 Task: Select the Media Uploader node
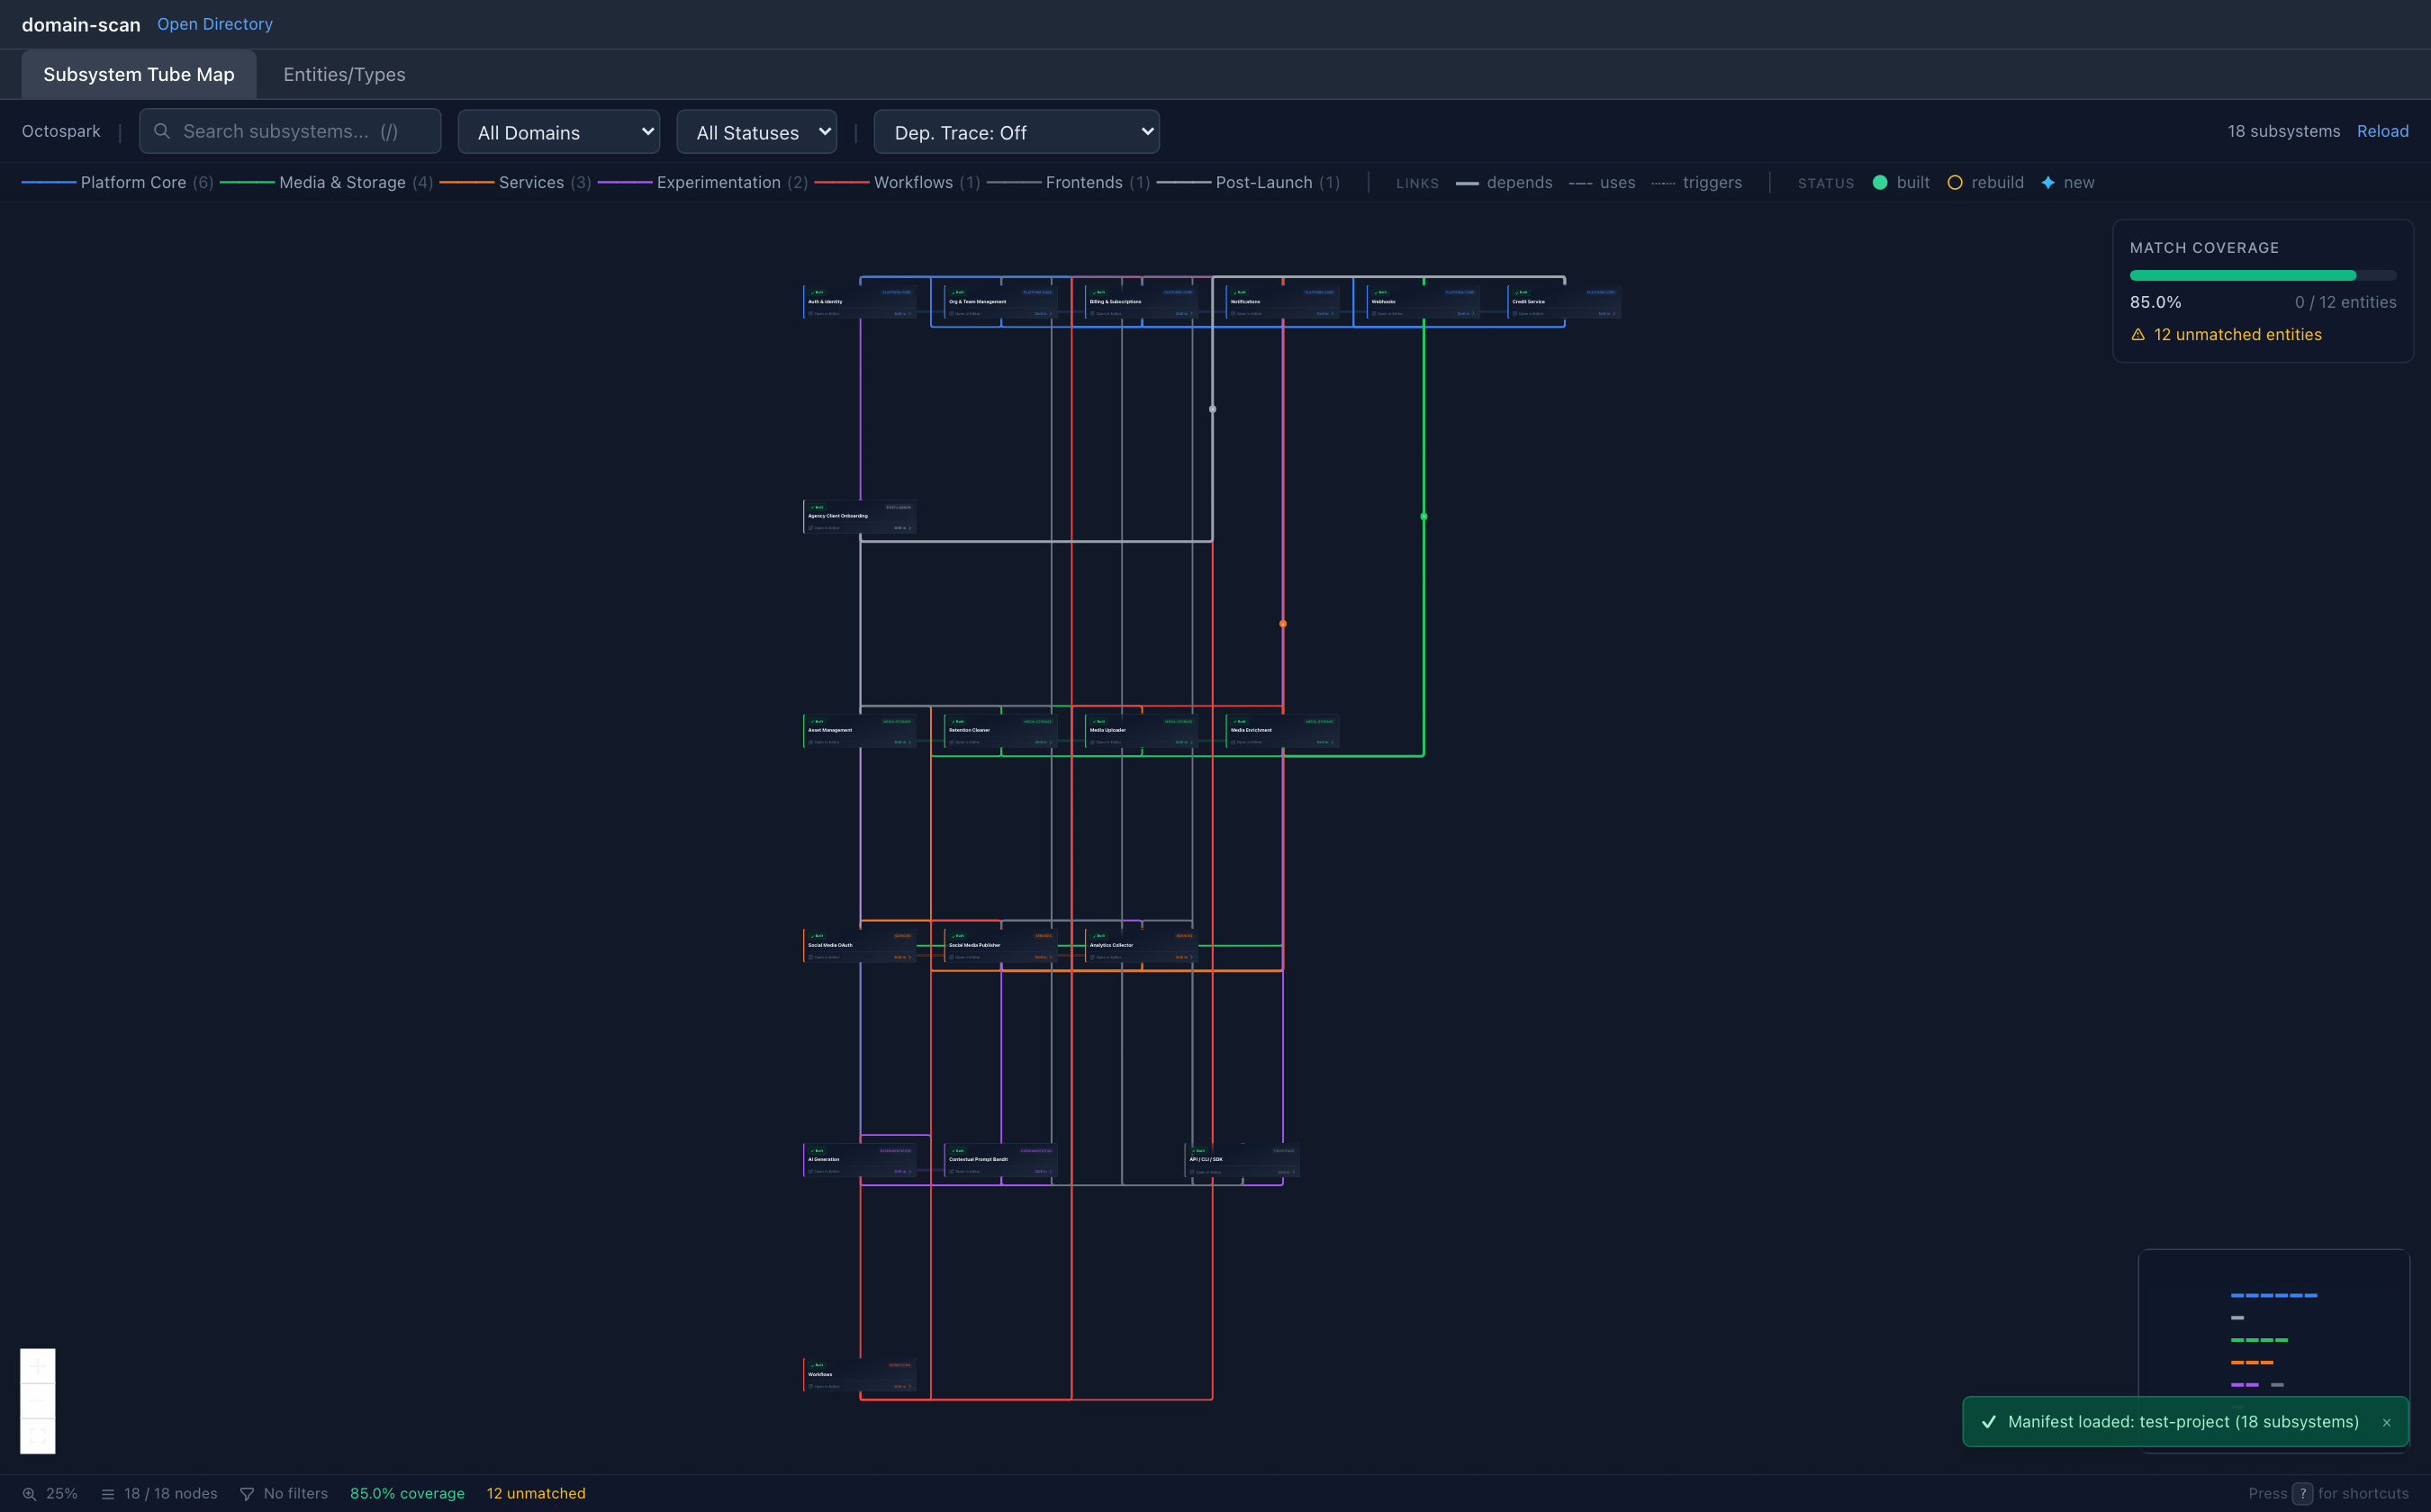(x=1142, y=731)
